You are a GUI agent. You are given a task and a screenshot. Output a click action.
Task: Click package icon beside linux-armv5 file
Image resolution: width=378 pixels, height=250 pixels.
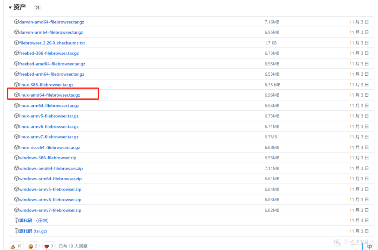(x=16, y=116)
